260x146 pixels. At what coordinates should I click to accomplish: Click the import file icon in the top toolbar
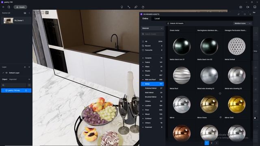point(9,7)
